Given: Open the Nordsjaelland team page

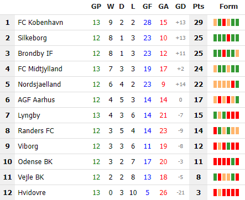Looking at the screenshot, I should (x=39, y=85).
